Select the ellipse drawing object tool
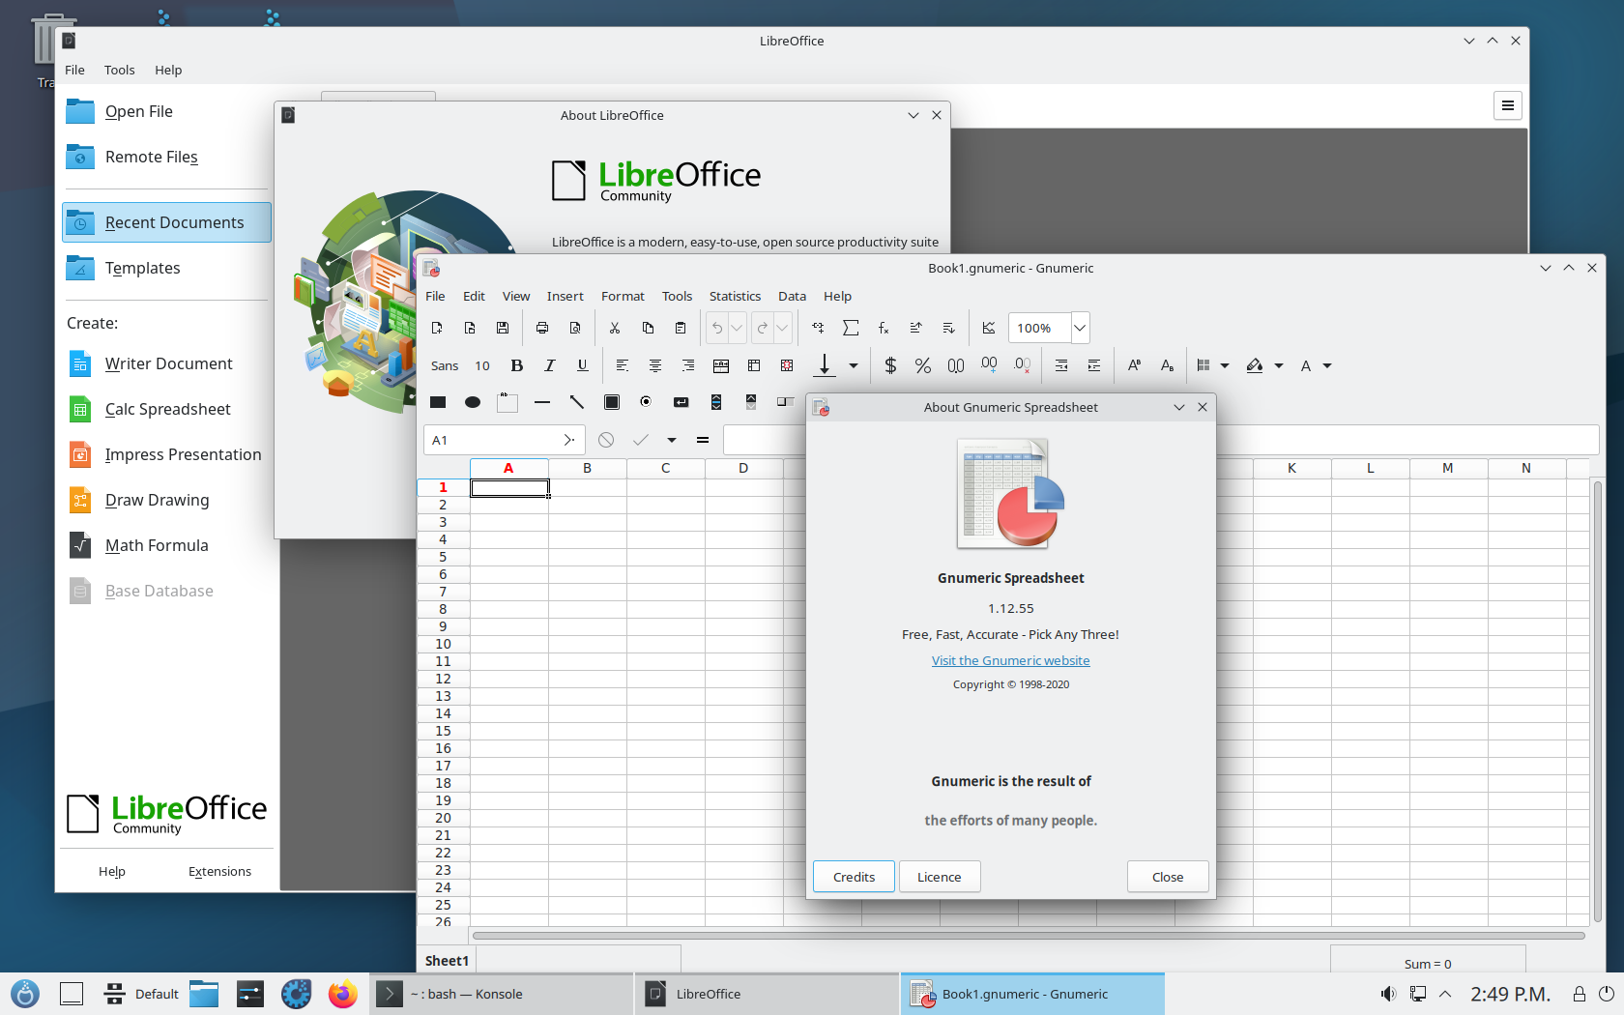 473,402
